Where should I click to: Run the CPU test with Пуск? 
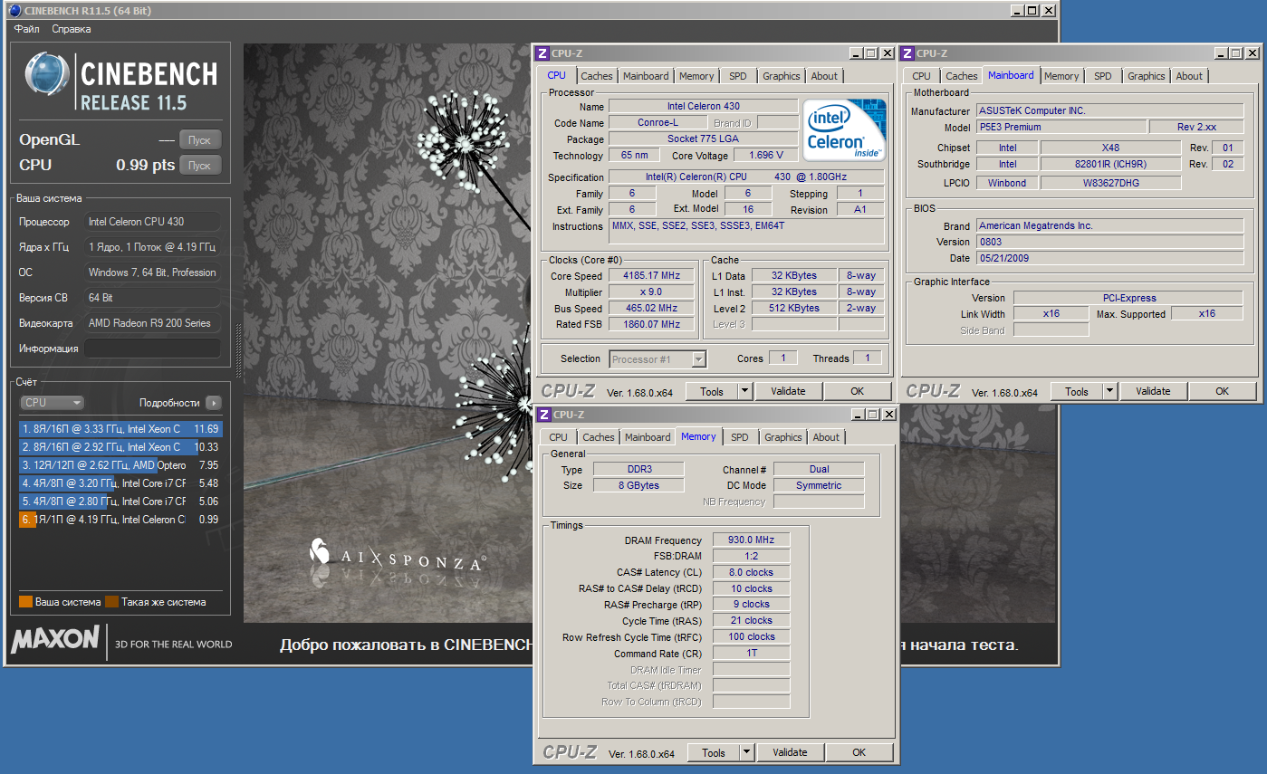(200, 165)
